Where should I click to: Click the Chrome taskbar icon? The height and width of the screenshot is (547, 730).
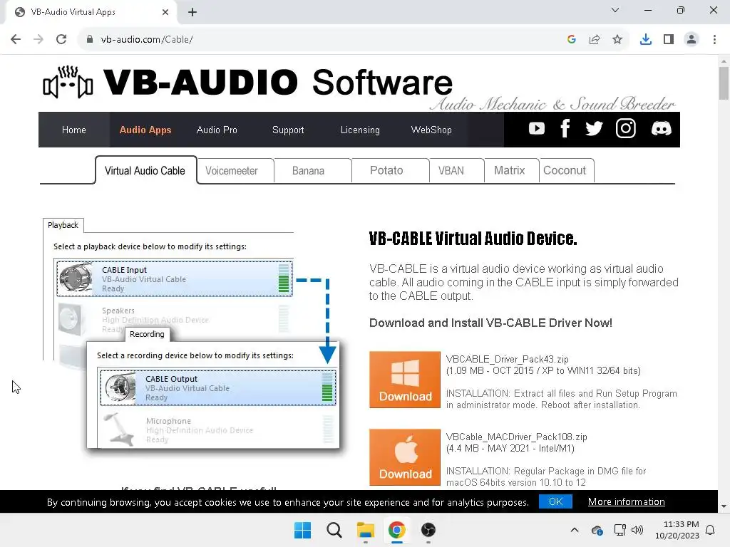pyautogui.click(x=396, y=530)
